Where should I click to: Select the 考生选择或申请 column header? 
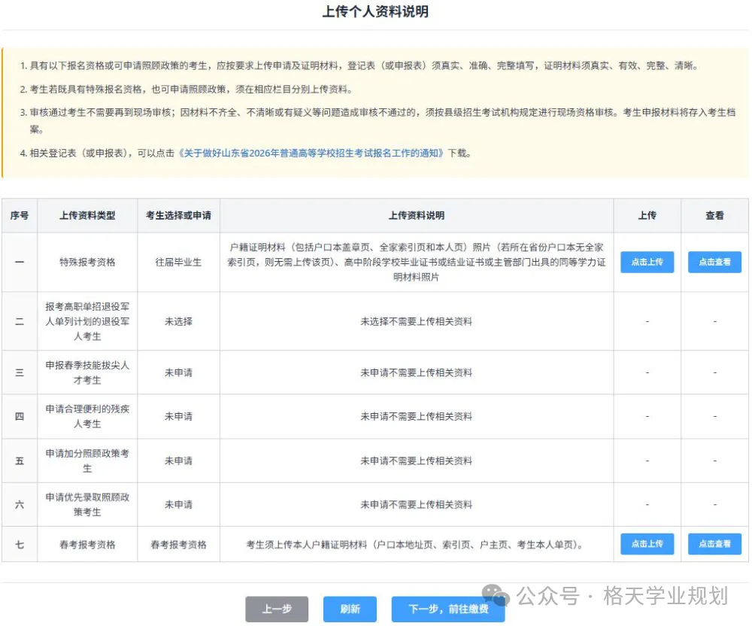[178, 215]
